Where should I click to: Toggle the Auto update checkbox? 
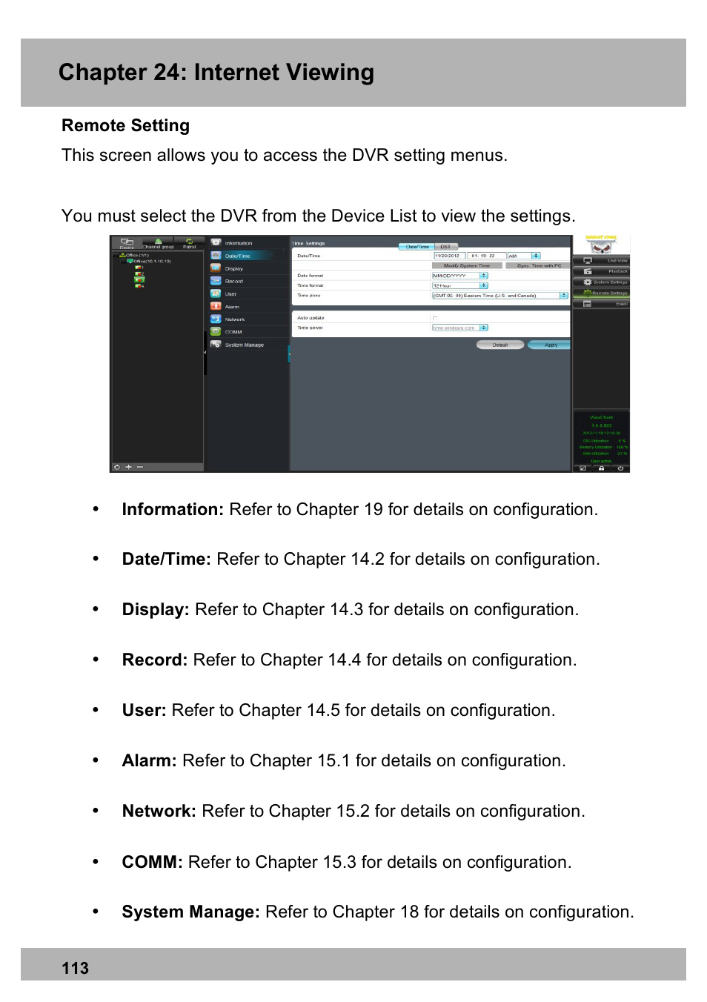(x=434, y=318)
